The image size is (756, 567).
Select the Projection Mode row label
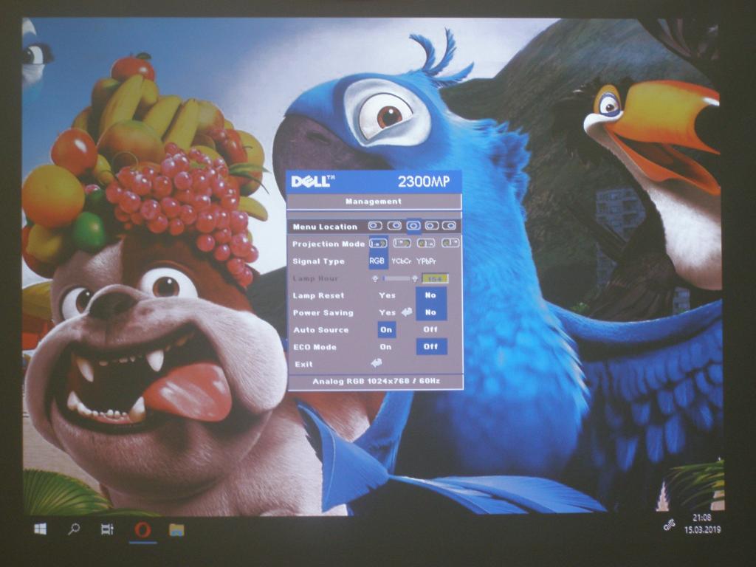point(329,244)
